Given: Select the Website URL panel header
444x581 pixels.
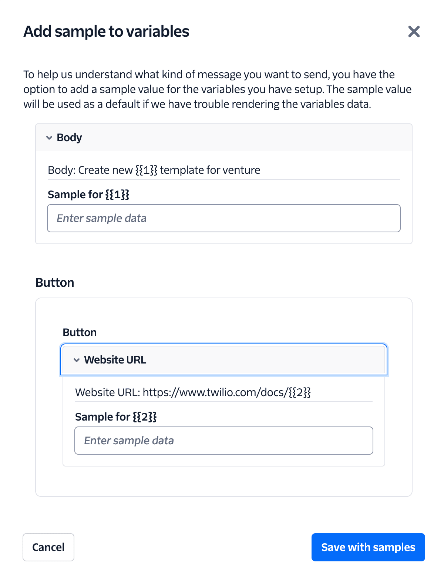Looking at the screenshot, I should pyautogui.click(x=223, y=359).
